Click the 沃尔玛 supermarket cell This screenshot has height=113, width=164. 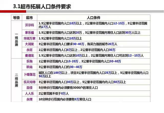click(29, 25)
